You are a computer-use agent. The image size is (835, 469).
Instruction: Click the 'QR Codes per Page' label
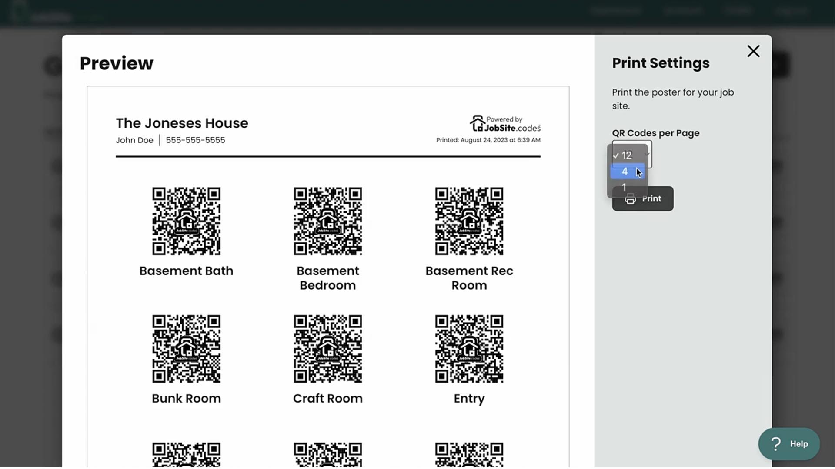[655, 133]
